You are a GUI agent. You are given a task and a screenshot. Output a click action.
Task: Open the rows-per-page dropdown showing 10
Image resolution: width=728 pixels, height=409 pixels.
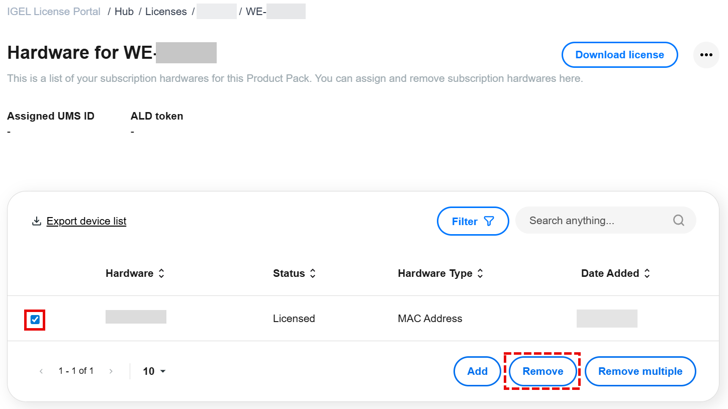(x=154, y=371)
